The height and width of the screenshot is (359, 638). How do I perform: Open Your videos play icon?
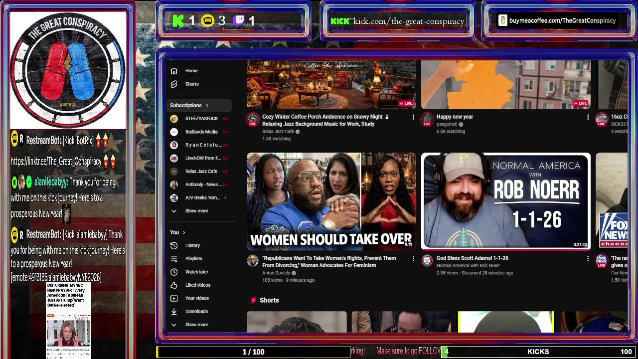tap(174, 298)
